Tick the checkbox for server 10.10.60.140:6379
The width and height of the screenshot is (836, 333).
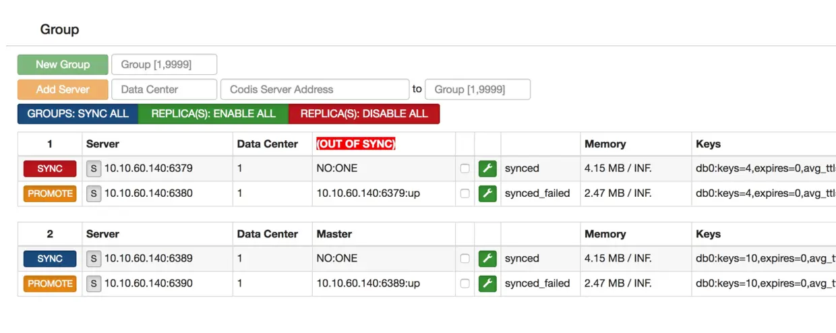pyautogui.click(x=465, y=169)
